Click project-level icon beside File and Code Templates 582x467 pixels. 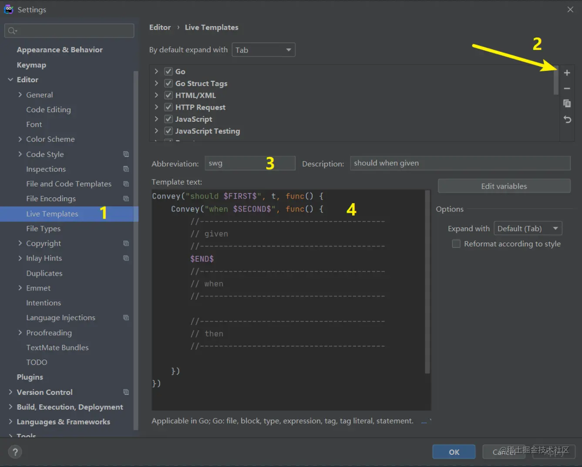point(126,183)
